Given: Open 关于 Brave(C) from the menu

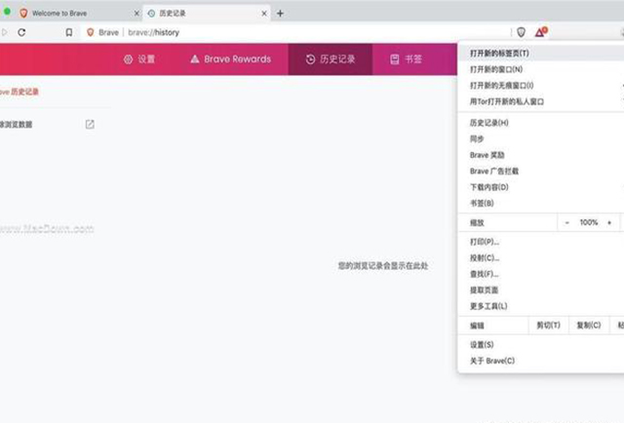Looking at the screenshot, I should (541, 361).
